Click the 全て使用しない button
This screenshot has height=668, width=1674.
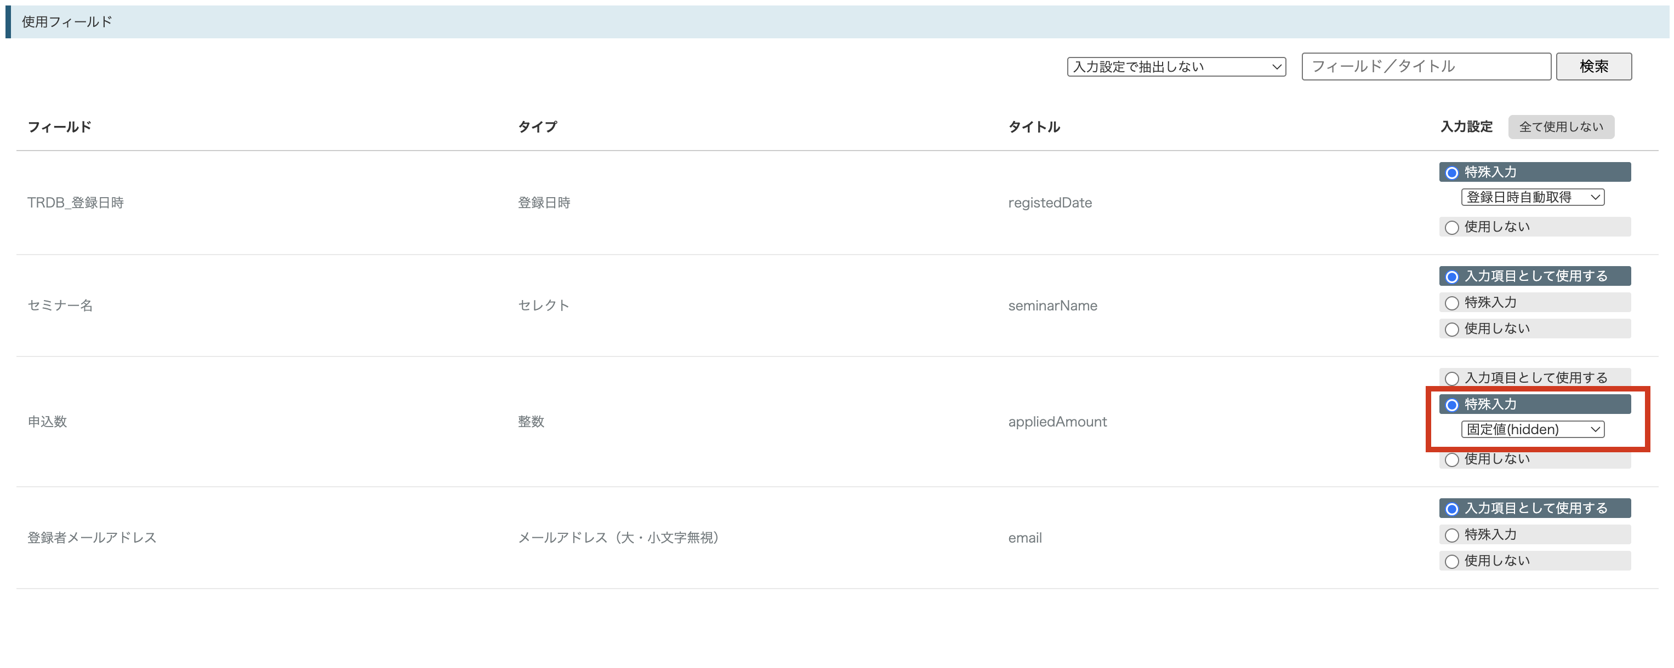click(x=1561, y=126)
